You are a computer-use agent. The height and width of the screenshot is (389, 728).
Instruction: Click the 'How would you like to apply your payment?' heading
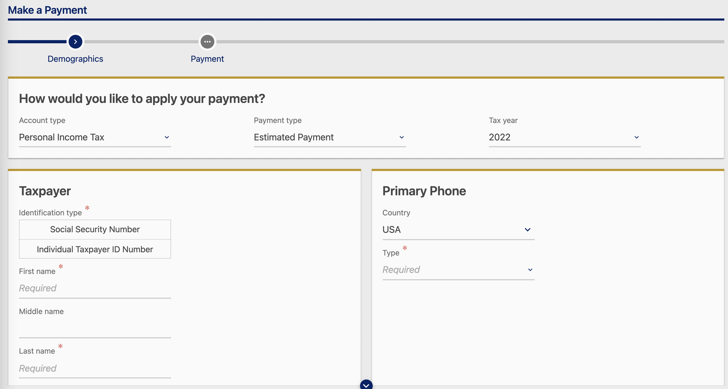[x=142, y=99]
